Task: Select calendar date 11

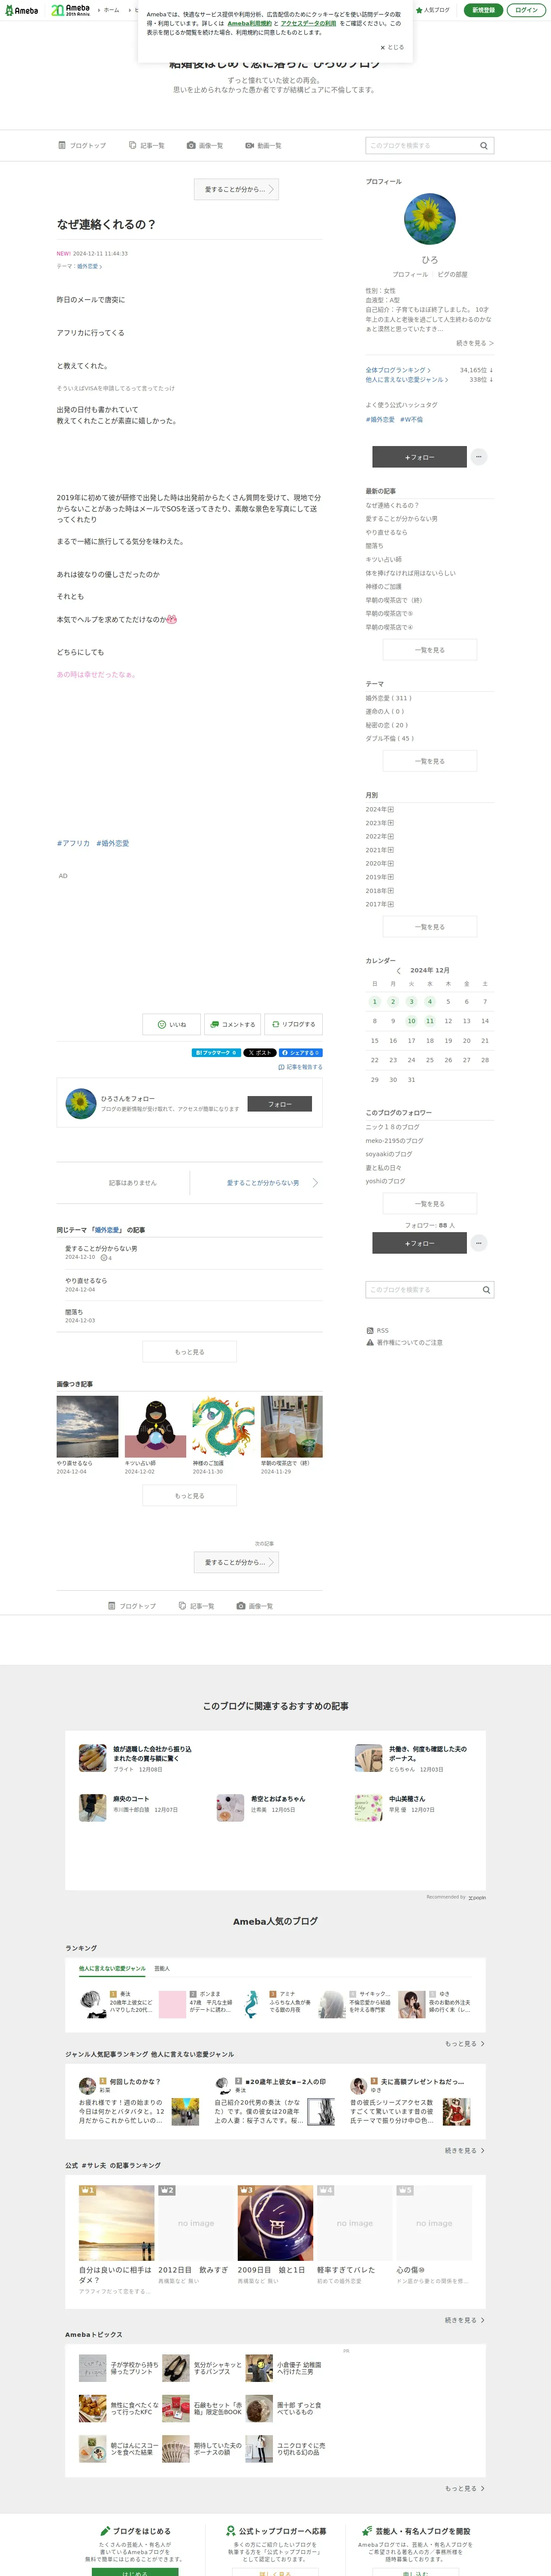Action: click(x=430, y=1021)
